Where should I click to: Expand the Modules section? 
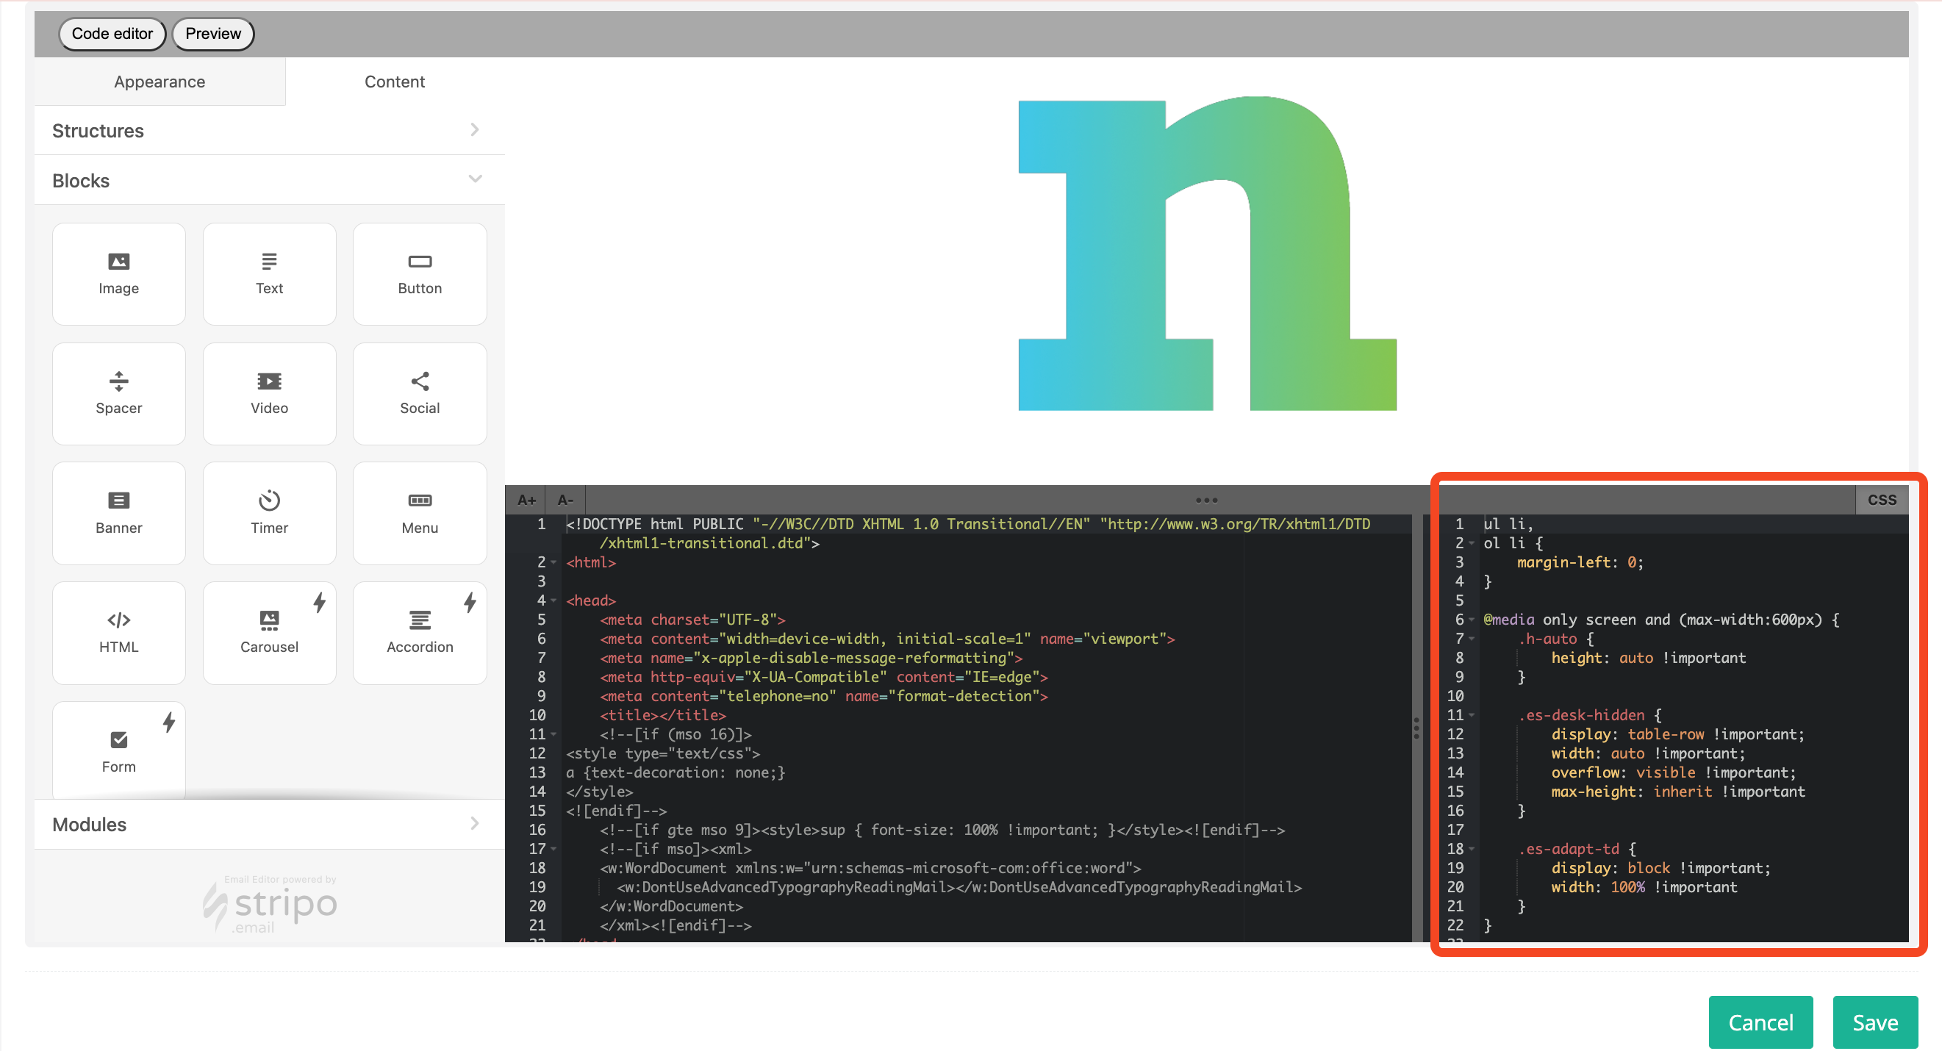pos(268,824)
